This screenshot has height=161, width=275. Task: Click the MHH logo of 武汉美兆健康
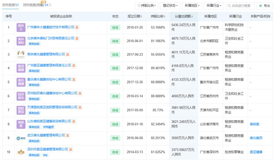pyautogui.click(x=21, y=138)
